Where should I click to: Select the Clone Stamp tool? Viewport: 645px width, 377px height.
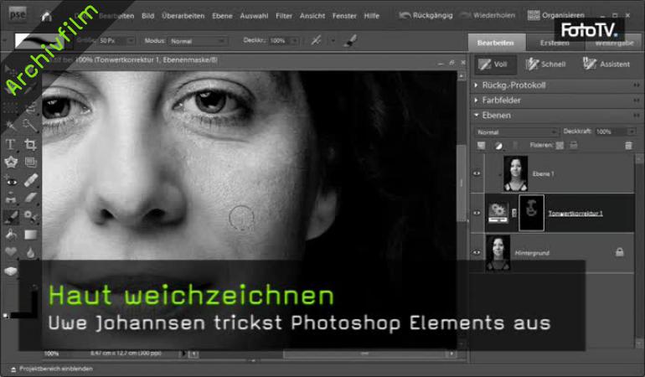(10, 199)
